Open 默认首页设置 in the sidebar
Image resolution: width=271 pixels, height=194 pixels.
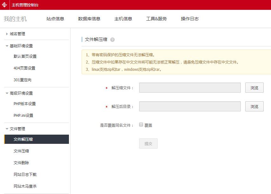tap(25, 56)
